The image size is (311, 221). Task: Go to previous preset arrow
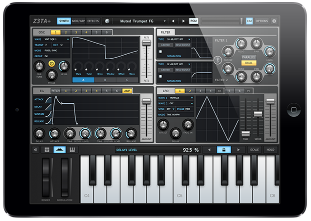[173, 21]
